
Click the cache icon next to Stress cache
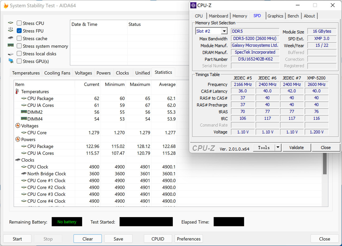pos(11,38)
